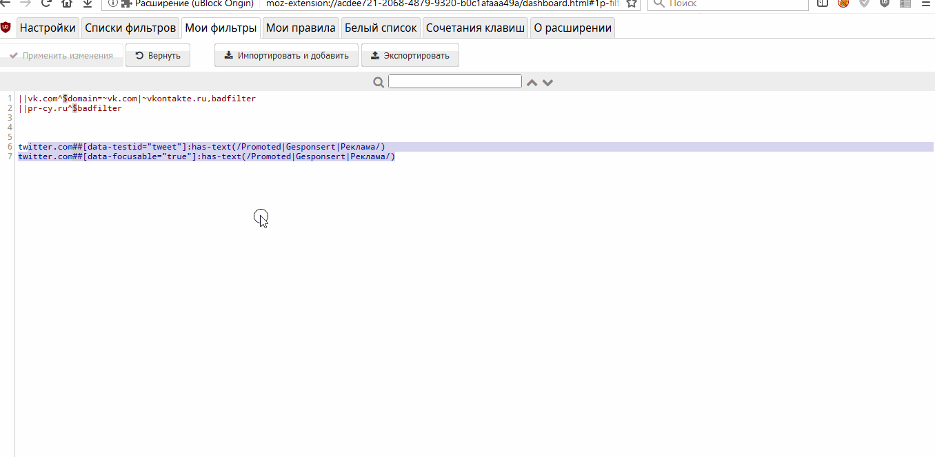Reload the page with browser refresh icon
This screenshot has height=457, width=935.
tap(46, 3)
